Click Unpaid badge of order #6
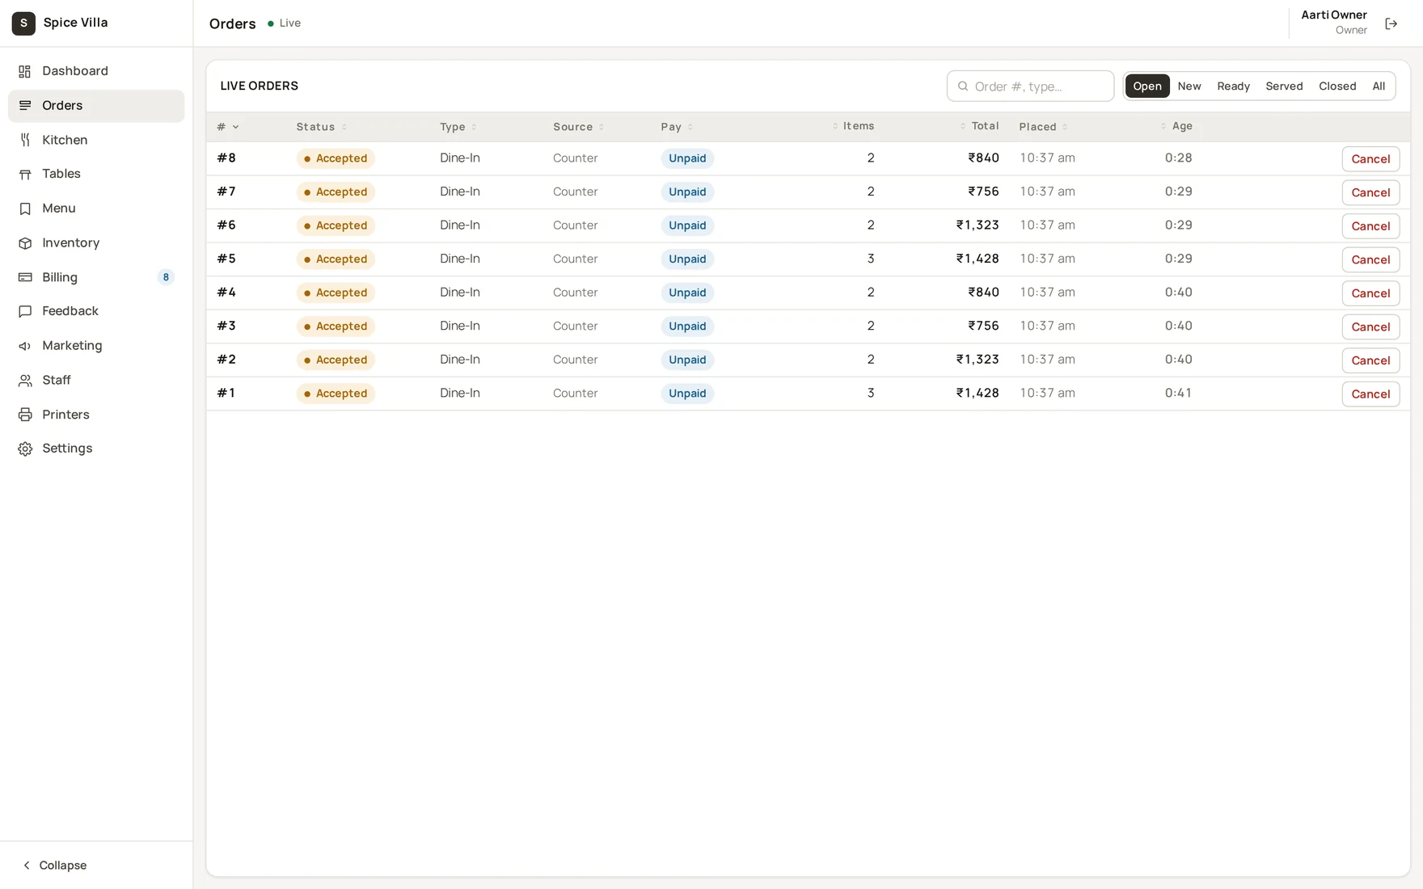1423x889 pixels. 687,225
